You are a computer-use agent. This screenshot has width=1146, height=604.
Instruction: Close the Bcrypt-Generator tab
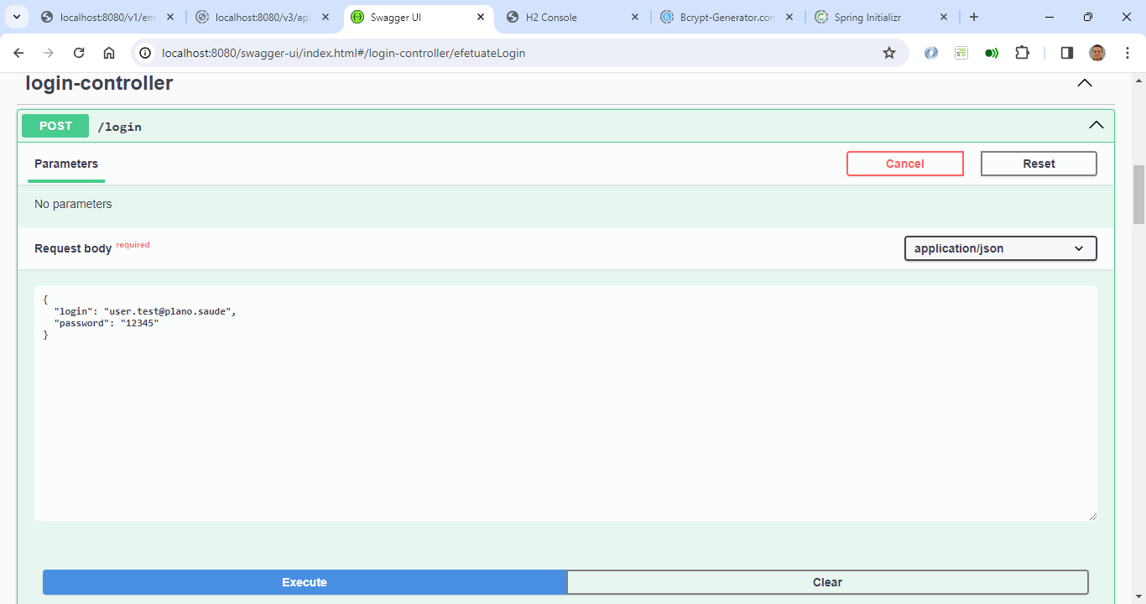pyautogui.click(x=789, y=17)
